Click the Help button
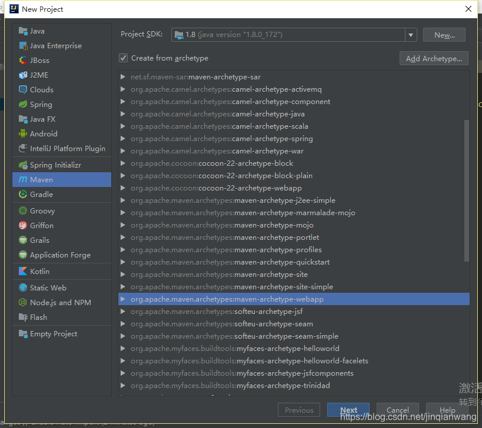The height and width of the screenshot is (428, 482). click(x=447, y=410)
